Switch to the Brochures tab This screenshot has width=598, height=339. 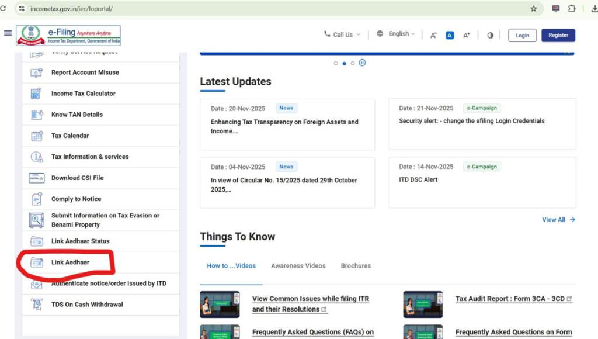(x=356, y=266)
